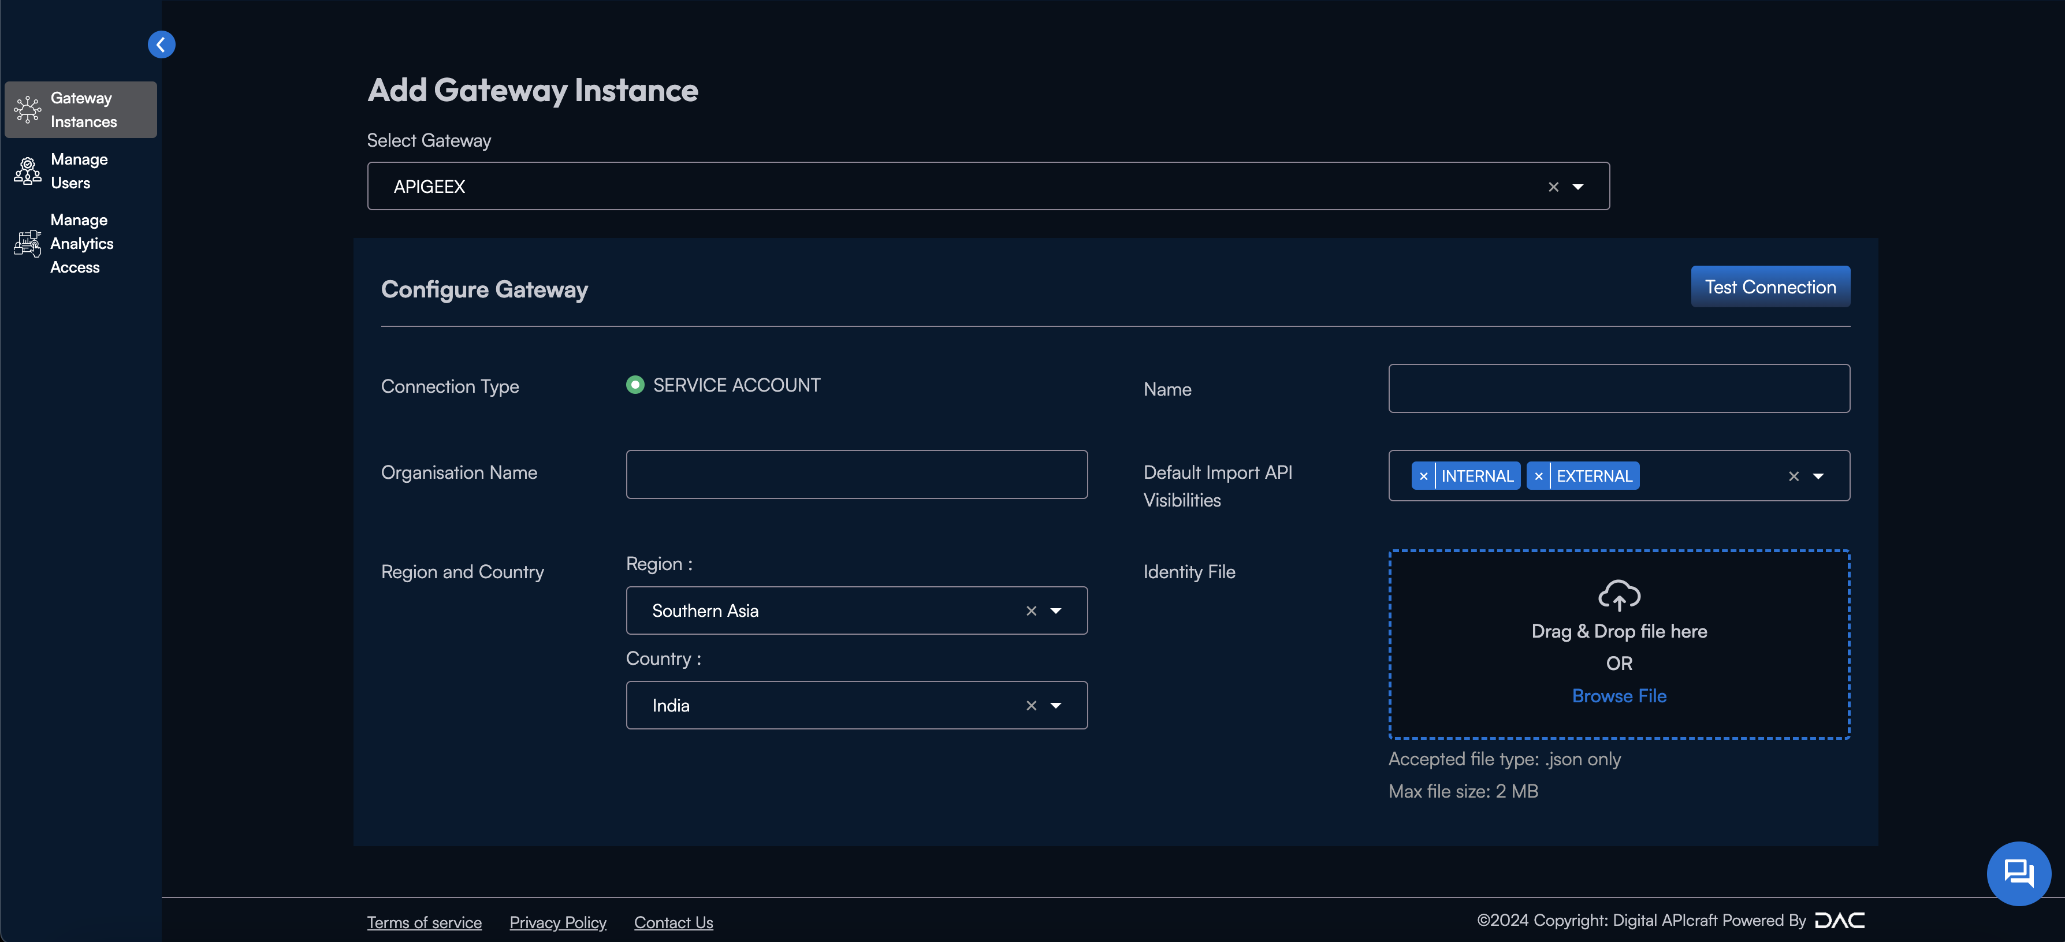
Task: Collapse the sidebar with the back arrow
Action: coord(161,45)
